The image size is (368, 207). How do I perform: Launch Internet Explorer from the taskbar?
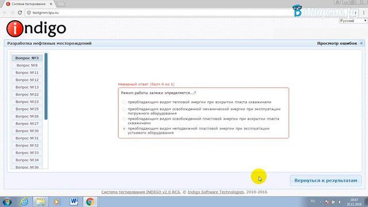click(x=24, y=202)
